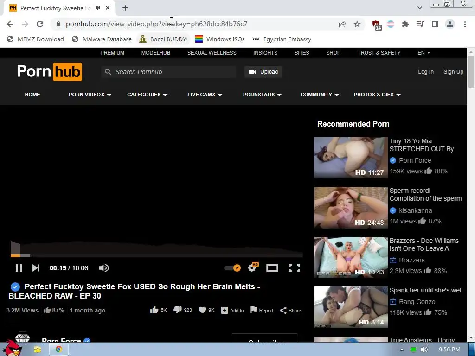Open the TRUST & SAFETY link

(379, 53)
